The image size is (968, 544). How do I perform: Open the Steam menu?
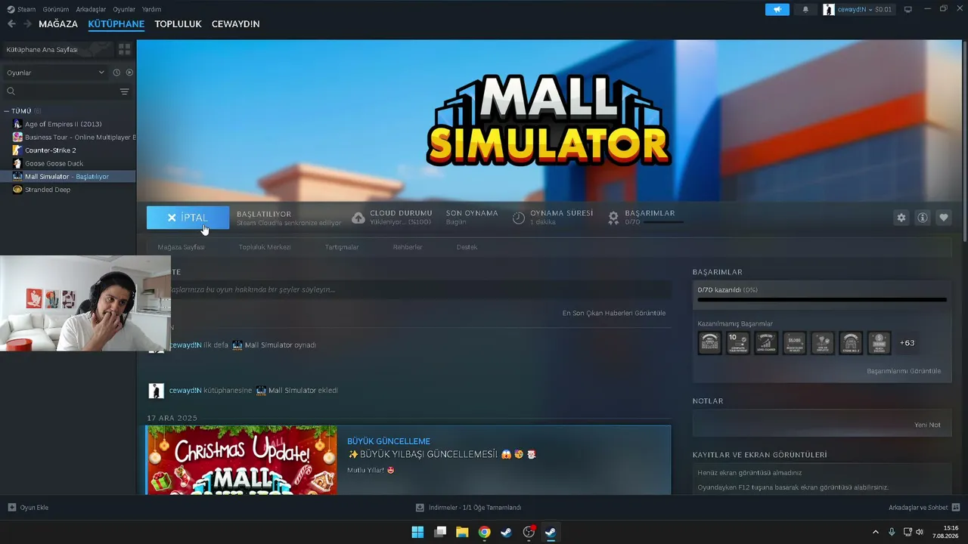coord(21,9)
